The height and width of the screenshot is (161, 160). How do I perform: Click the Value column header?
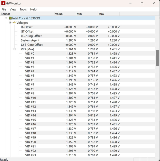click(x=65, y=14)
